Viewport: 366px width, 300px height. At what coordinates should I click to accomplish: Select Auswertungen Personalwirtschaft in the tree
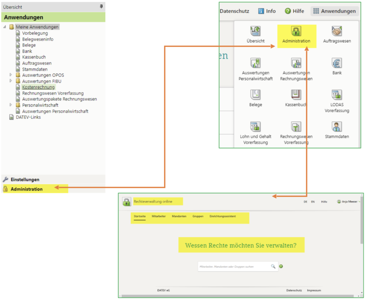(55, 111)
